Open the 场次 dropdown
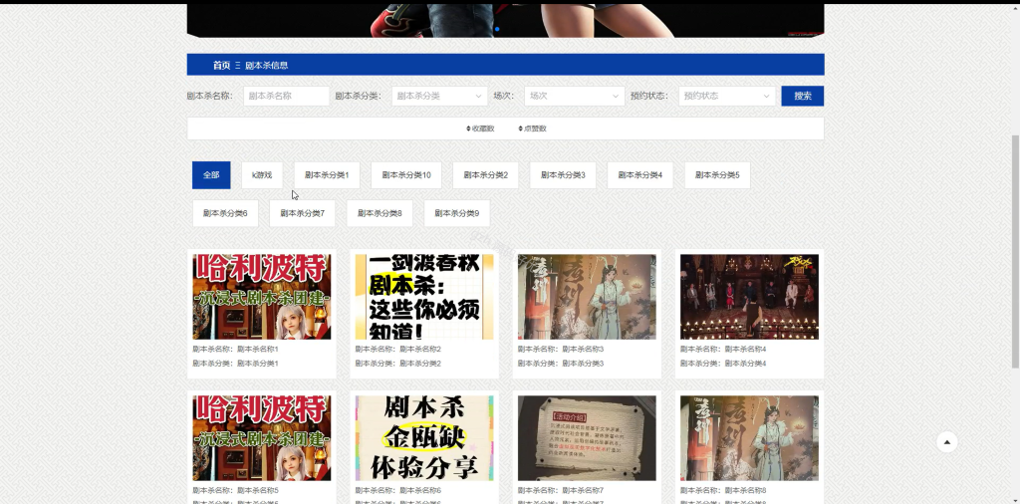This screenshot has width=1020, height=504. pyautogui.click(x=575, y=96)
